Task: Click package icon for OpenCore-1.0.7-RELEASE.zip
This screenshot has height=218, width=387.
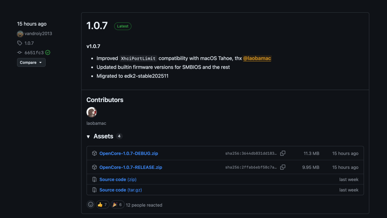Action: pyautogui.click(x=94, y=167)
